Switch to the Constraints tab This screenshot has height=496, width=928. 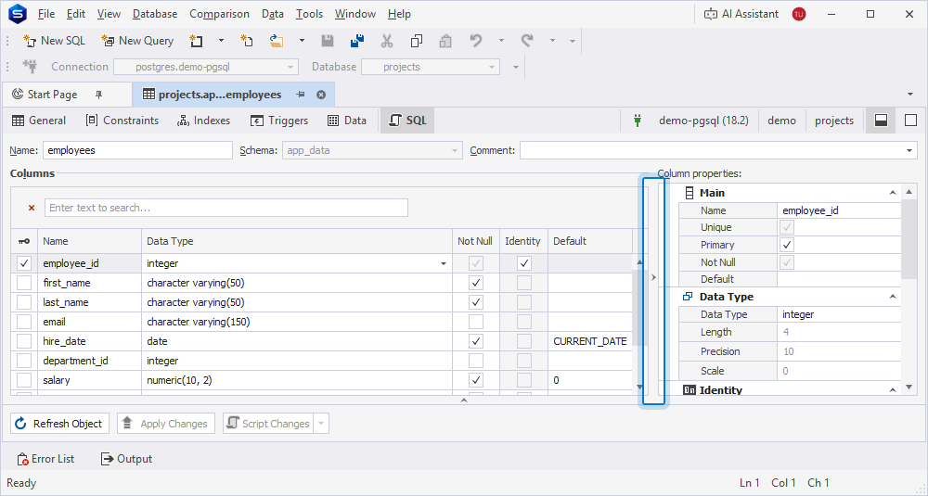coord(122,121)
